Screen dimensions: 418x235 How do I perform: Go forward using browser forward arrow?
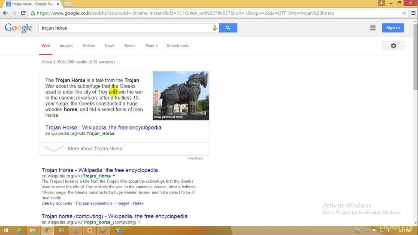[14, 13]
